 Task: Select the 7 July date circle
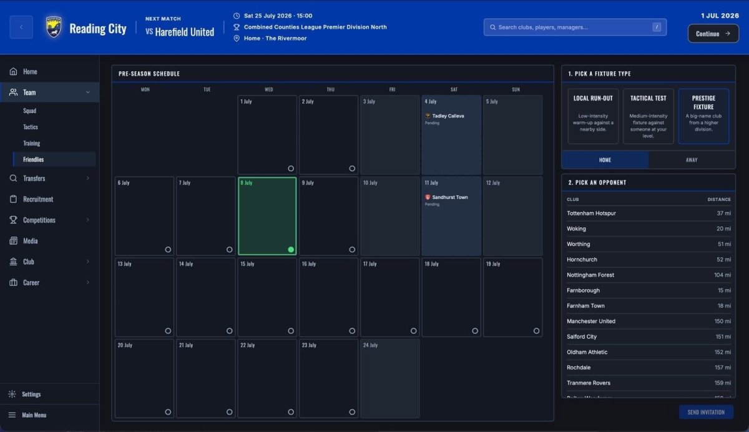point(229,250)
